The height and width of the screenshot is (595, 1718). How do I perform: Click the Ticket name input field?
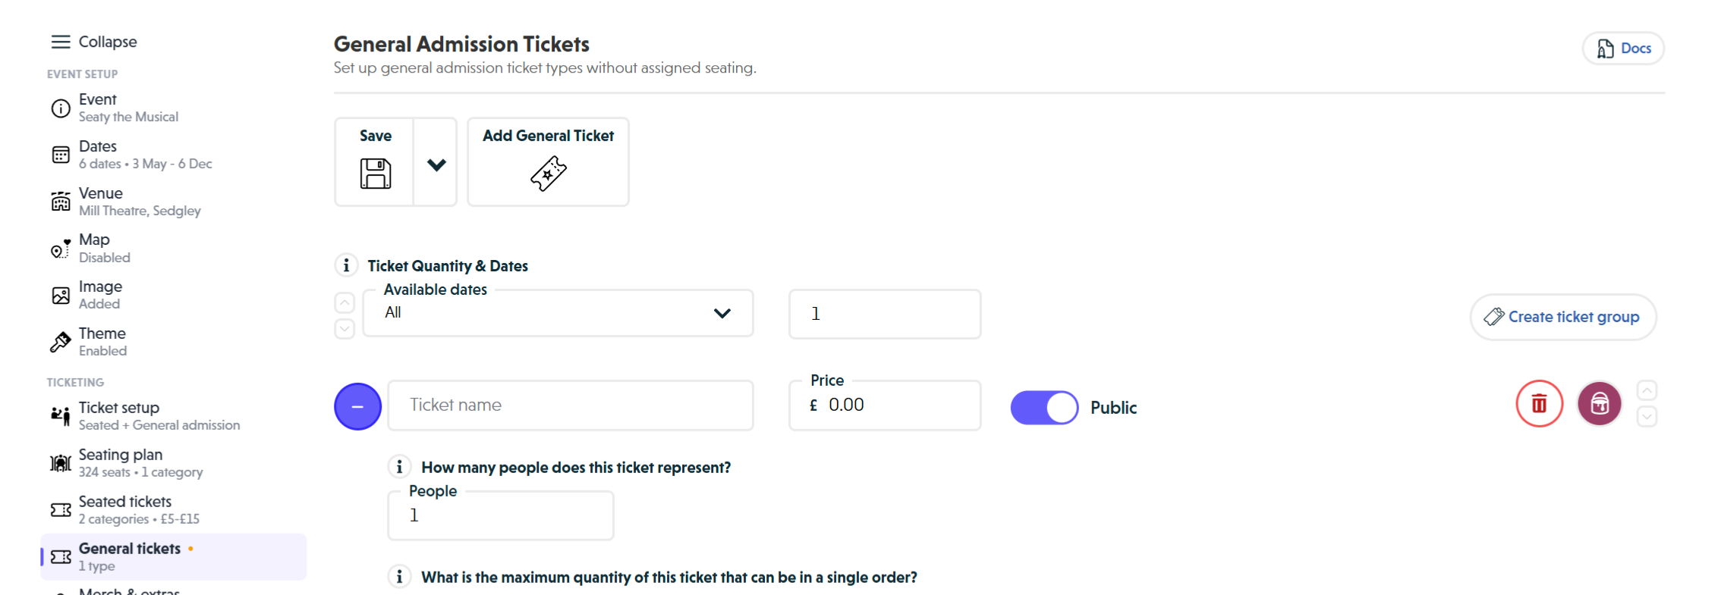pyautogui.click(x=571, y=405)
